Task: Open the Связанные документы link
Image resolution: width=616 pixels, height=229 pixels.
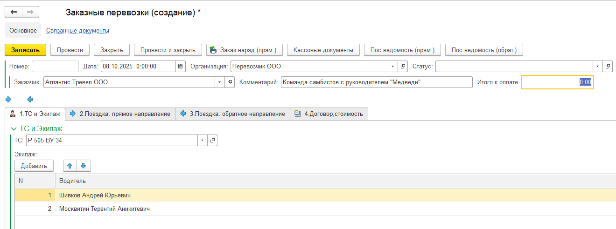Action: (x=77, y=31)
